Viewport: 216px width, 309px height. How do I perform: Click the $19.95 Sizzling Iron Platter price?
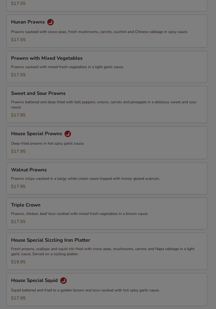18,262
